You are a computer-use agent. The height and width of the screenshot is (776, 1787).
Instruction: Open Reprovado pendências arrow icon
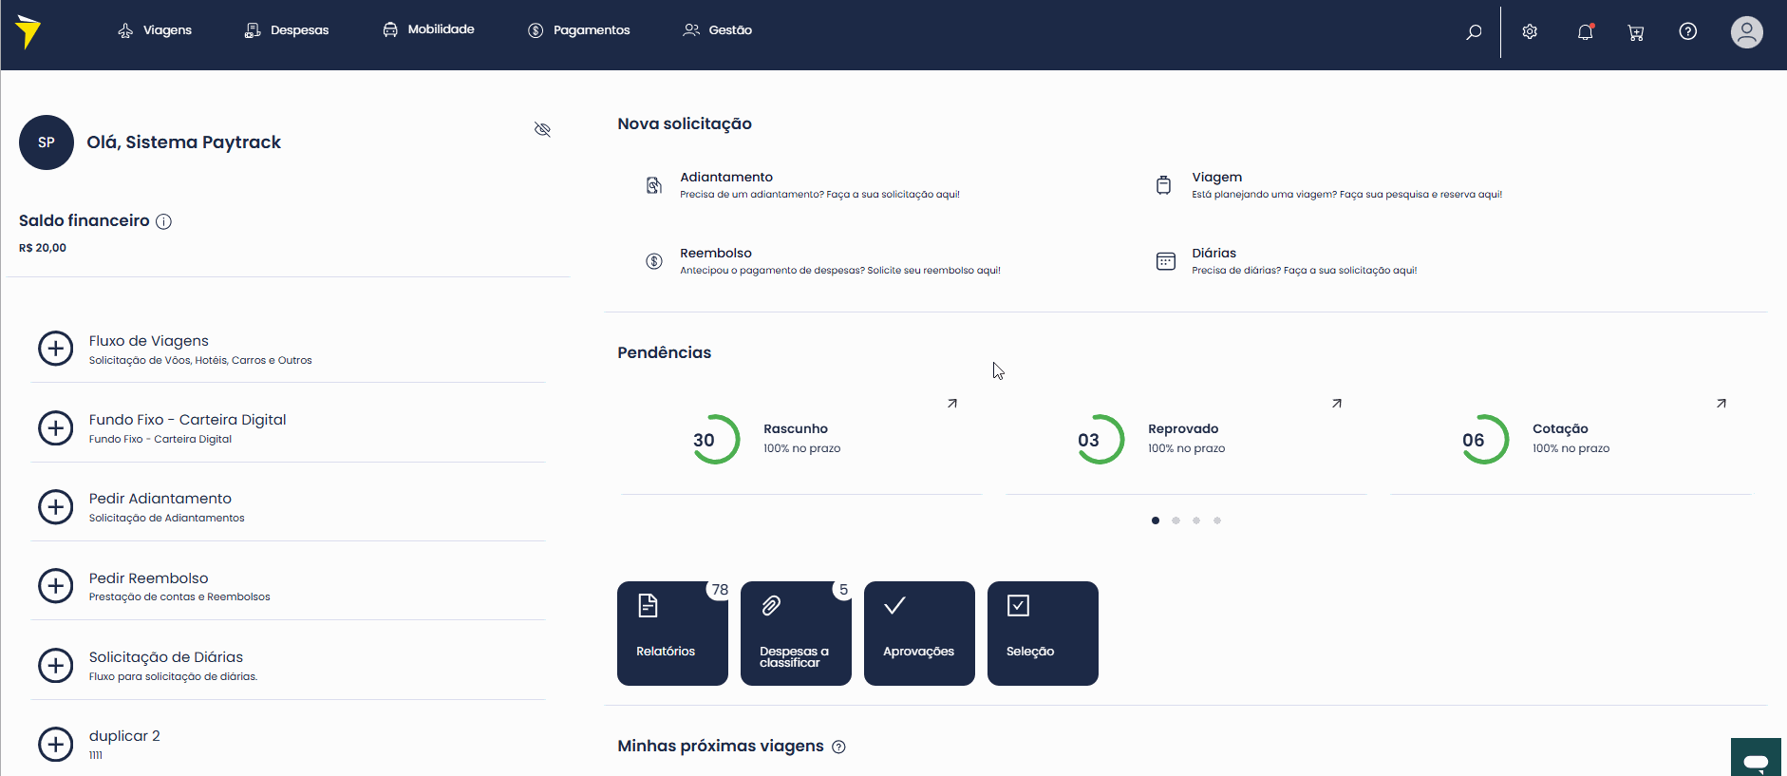1337,404
